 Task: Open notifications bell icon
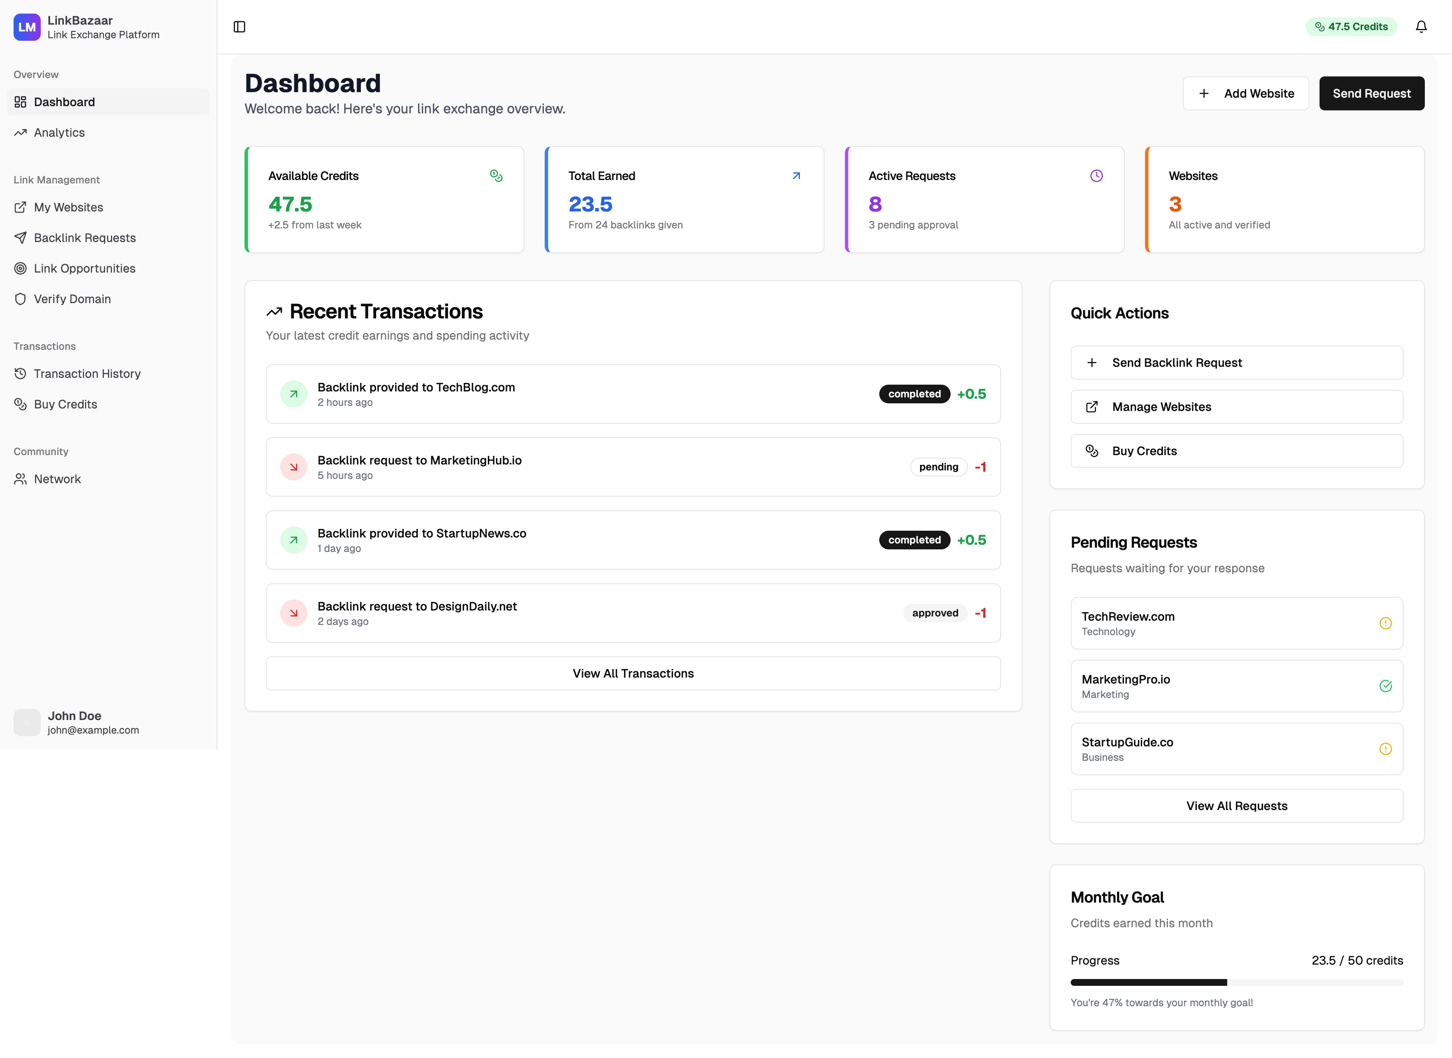(1421, 27)
